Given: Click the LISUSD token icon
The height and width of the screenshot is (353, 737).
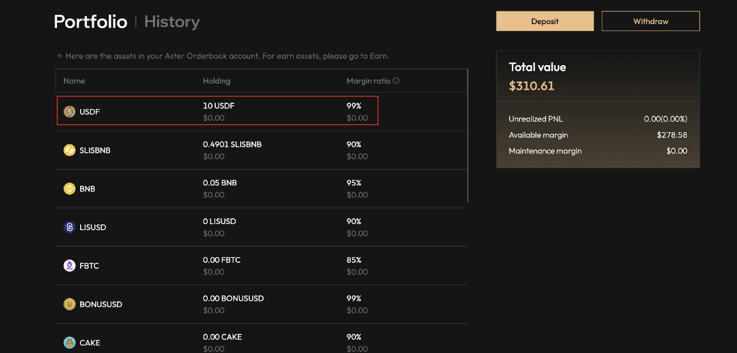Looking at the screenshot, I should tap(69, 227).
